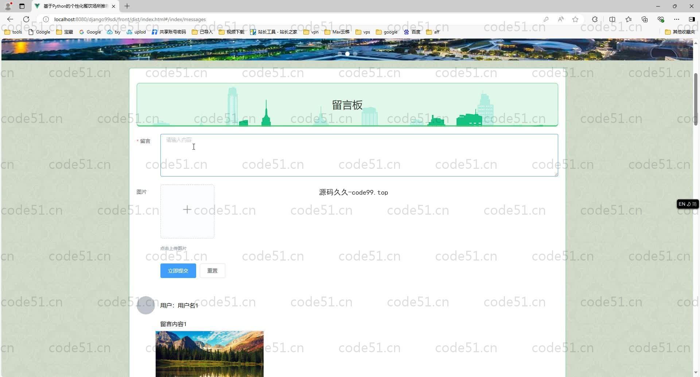Open txy cloud bookmark
This screenshot has height=377, width=700.
(114, 32)
